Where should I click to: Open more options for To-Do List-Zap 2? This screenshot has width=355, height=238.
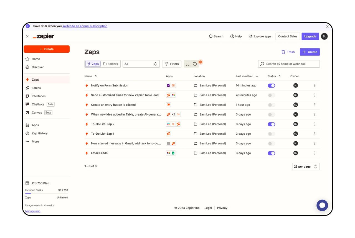pyautogui.click(x=315, y=124)
